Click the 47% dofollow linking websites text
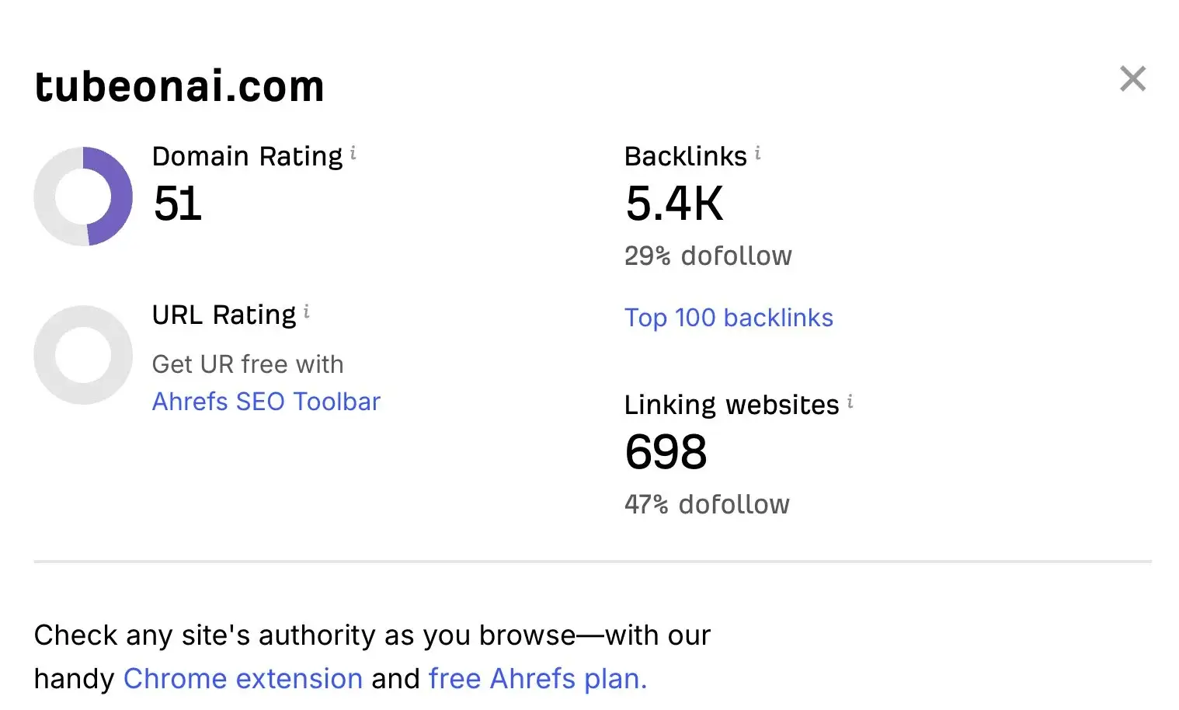This screenshot has height=710, width=1179. [x=707, y=504]
